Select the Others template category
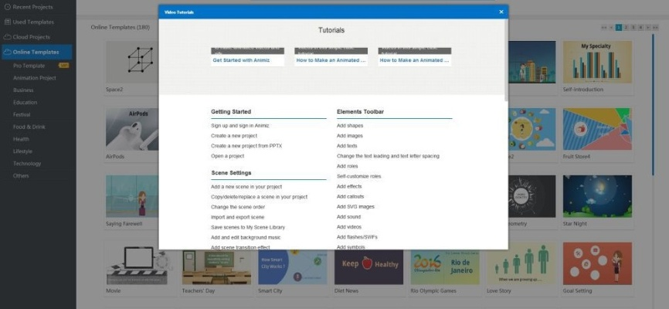This screenshot has height=309, width=669. click(21, 176)
